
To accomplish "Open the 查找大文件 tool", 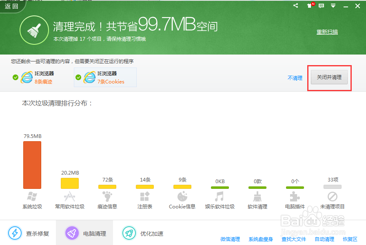I will coord(293,239).
